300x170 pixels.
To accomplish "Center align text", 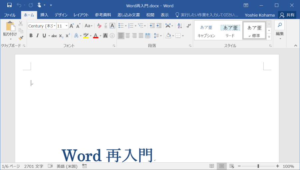I will 128,36.
